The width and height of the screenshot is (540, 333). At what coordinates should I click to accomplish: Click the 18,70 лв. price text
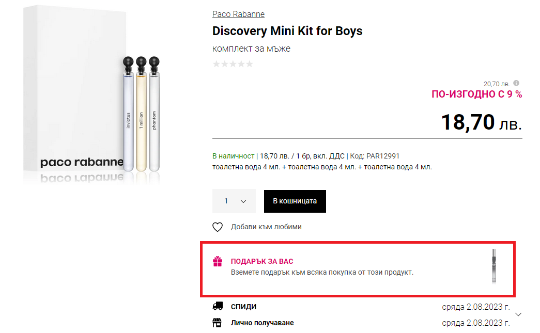481,123
